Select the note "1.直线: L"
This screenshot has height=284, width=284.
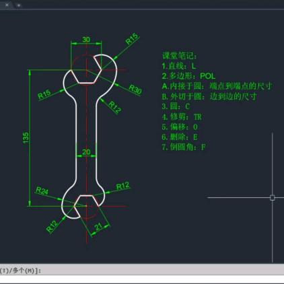[x=179, y=66]
